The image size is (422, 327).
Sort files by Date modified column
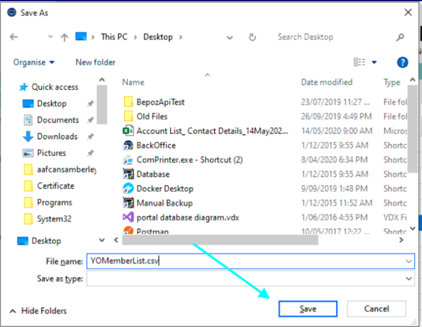pos(326,82)
